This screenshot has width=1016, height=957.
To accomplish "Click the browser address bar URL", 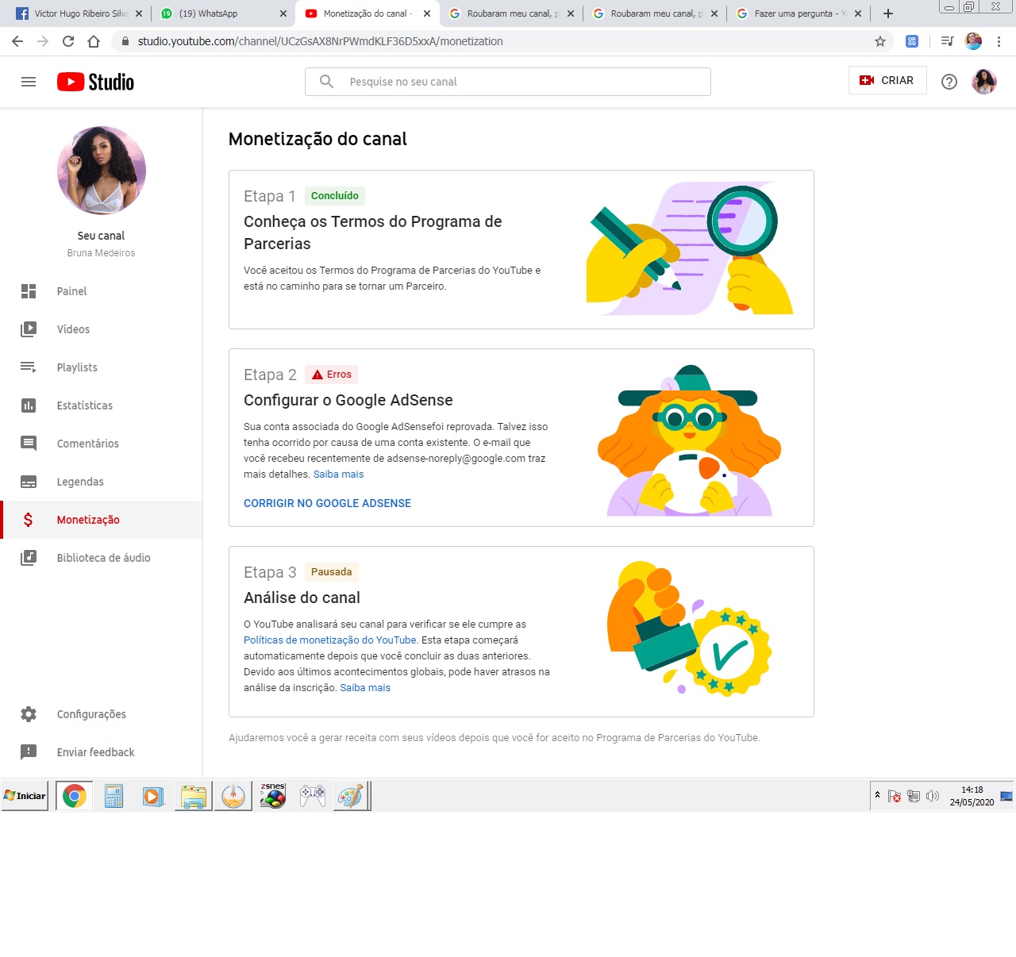I will click(x=320, y=41).
